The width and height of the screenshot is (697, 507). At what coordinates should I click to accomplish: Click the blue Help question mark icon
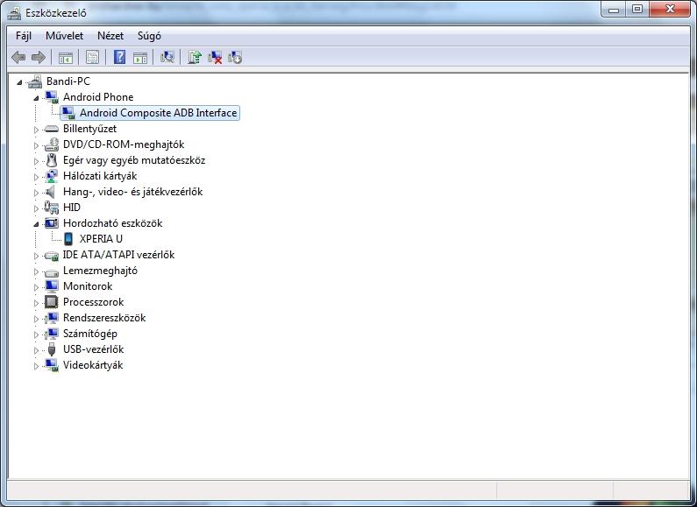pyautogui.click(x=119, y=57)
